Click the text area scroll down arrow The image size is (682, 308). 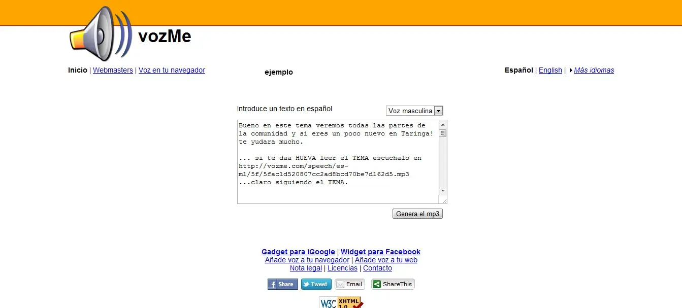[443, 190]
